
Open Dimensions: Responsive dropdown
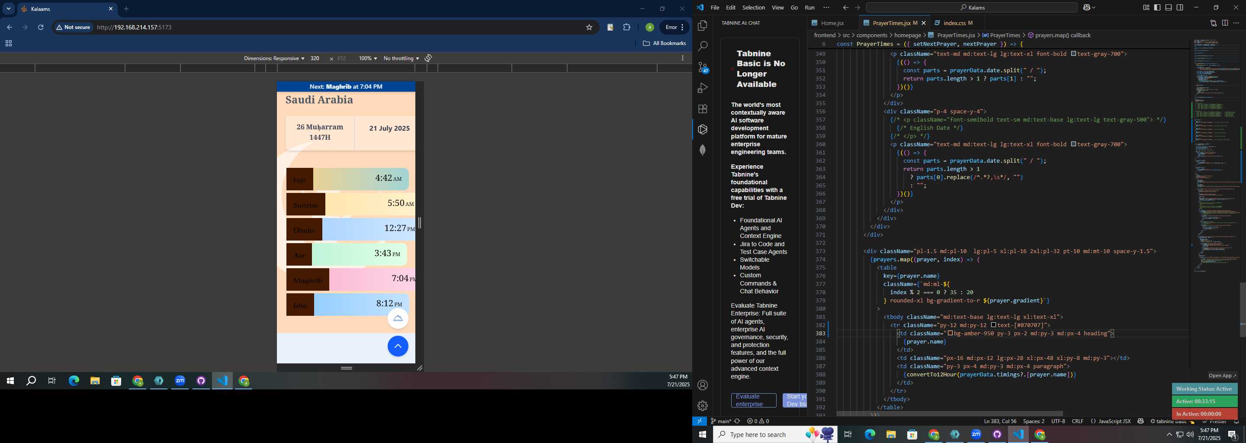(x=274, y=58)
